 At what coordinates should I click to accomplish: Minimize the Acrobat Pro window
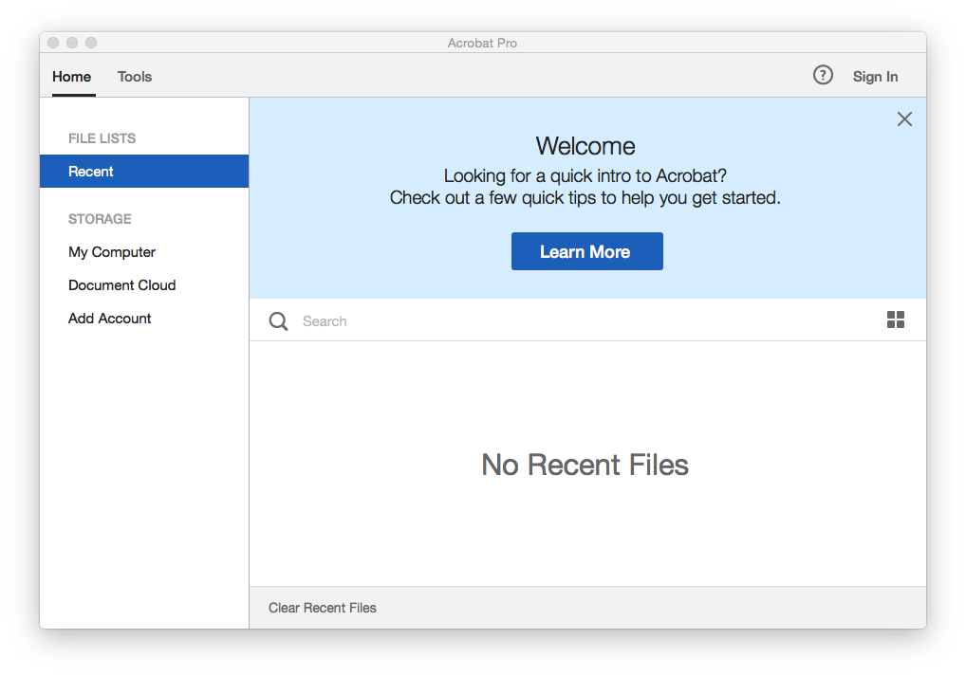[72, 43]
